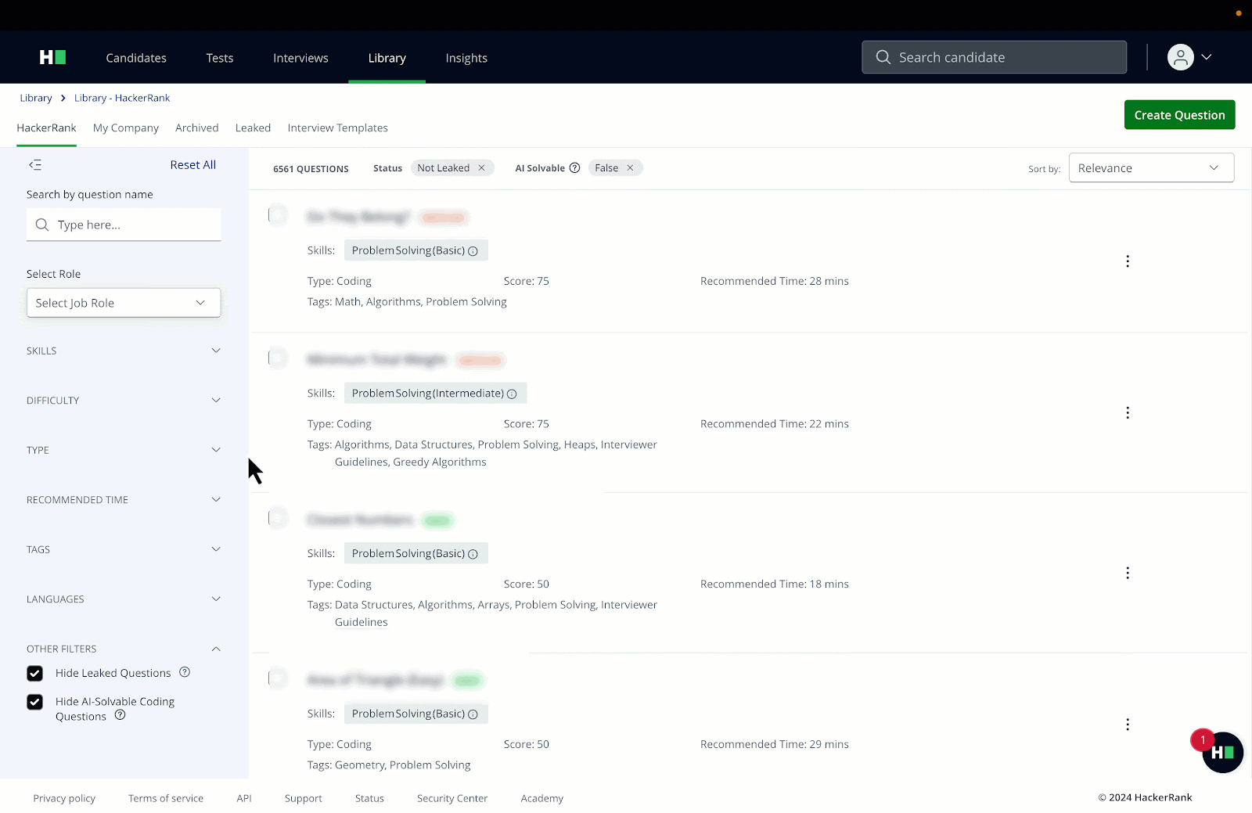Open the Select Job Role dropdown
This screenshot has height=813, width=1252.
(x=124, y=303)
